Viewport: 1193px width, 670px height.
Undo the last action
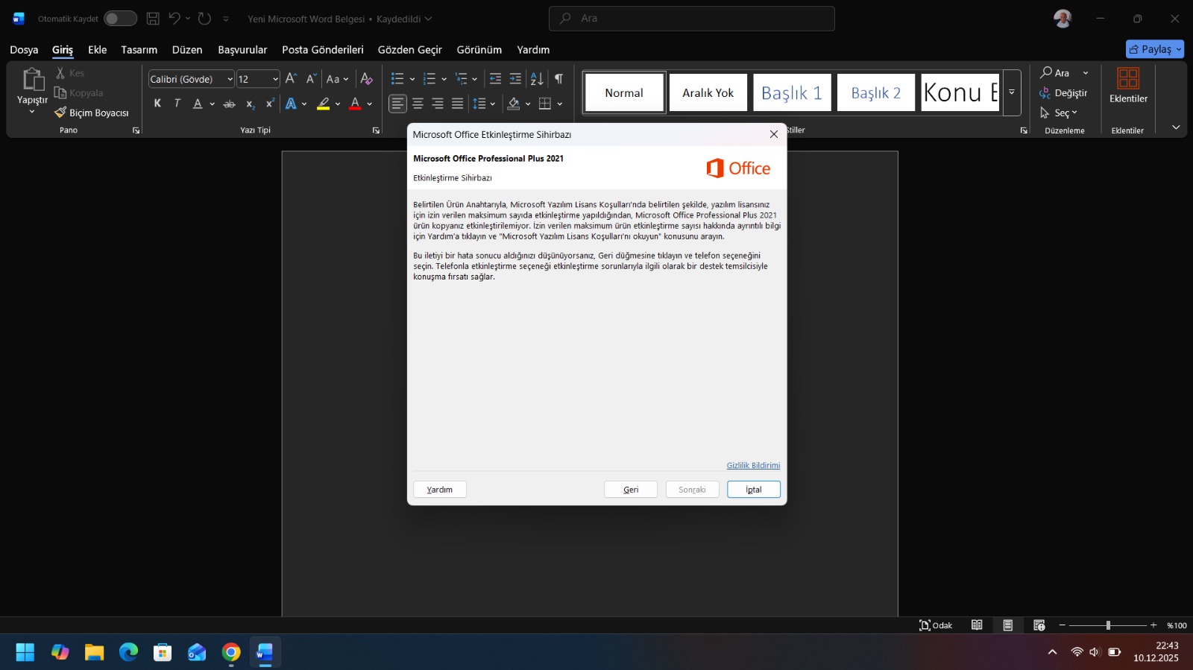pyautogui.click(x=174, y=19)
